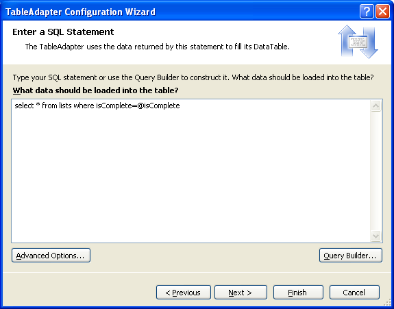Click Finish to complete the wizard
This screenshot has width=394, height=309.
[x=298, y=293]
